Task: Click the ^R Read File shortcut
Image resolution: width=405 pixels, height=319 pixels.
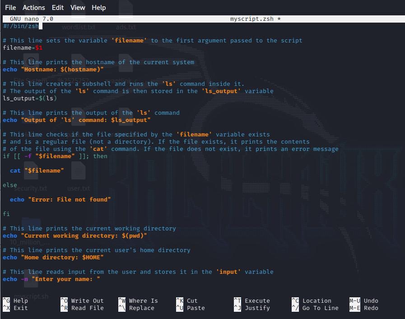Action: tap(82, 308)
